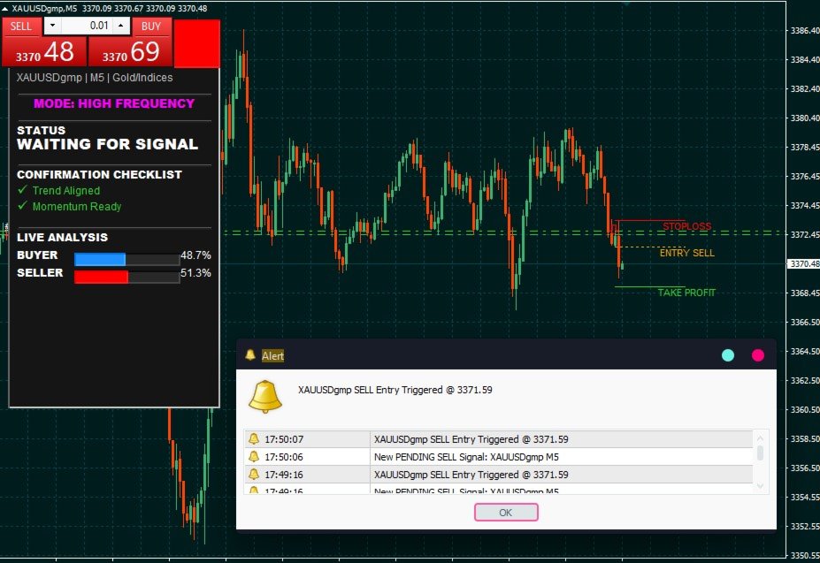The width and height of the screenshot is (820, 563).
Task: Click the 3370.69 buy price tile
Action: 131,52
